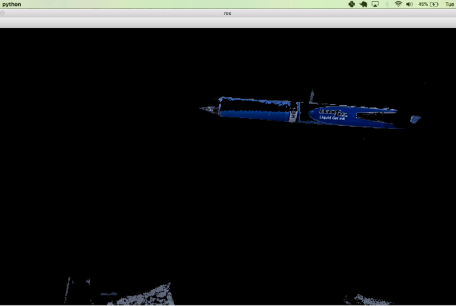Open the python application menu
The height and width of the screenshot is (306, 456).
click(11, 4)
